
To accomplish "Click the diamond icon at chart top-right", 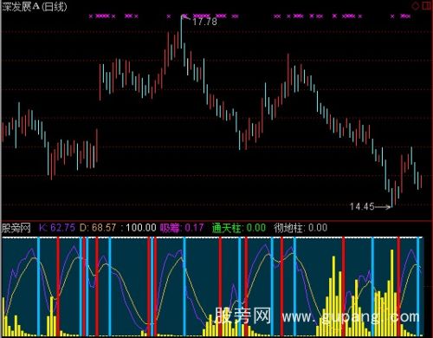I will tap(415, 5).
